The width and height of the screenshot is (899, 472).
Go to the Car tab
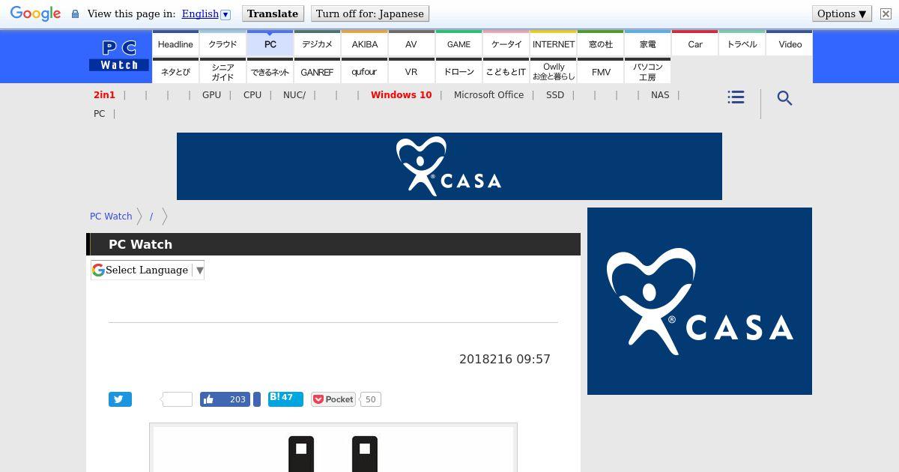click(x=694, y=44)
